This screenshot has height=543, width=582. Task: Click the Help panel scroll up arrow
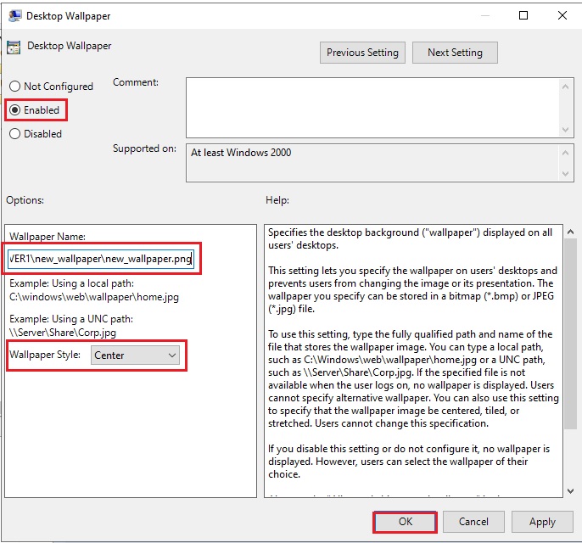point(569,232)
